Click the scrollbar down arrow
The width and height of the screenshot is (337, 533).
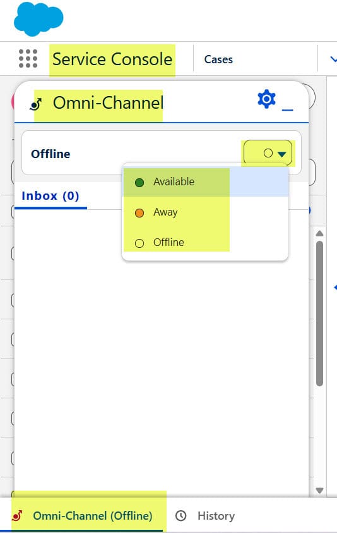click(x=319, y=490)
